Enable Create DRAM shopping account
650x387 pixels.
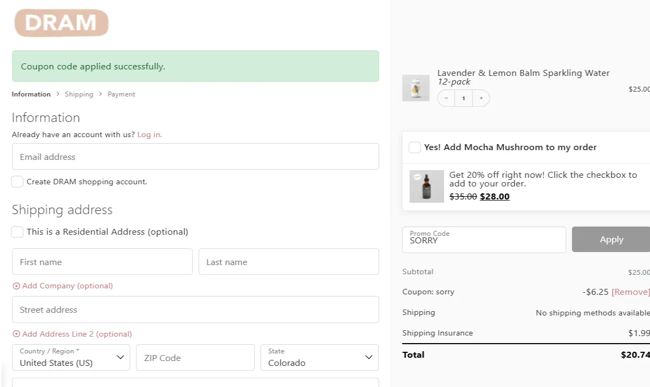(x=17, y=182)
